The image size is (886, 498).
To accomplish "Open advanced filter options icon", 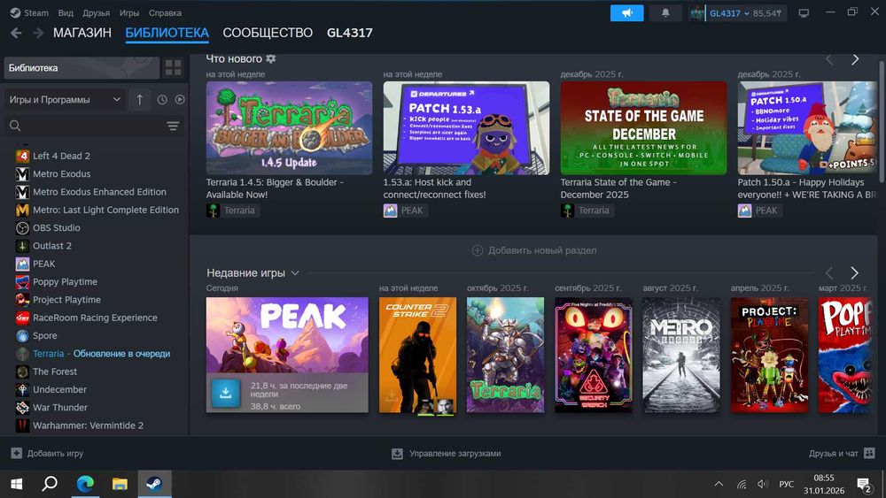I will pyautogui.click(x=173, y=126).
